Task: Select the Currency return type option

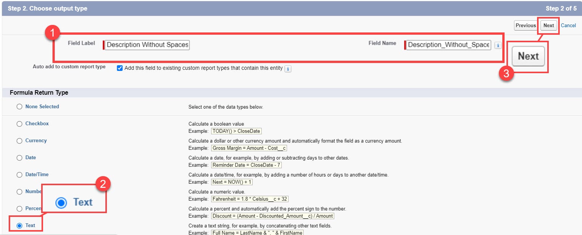Action: [19, 140]
